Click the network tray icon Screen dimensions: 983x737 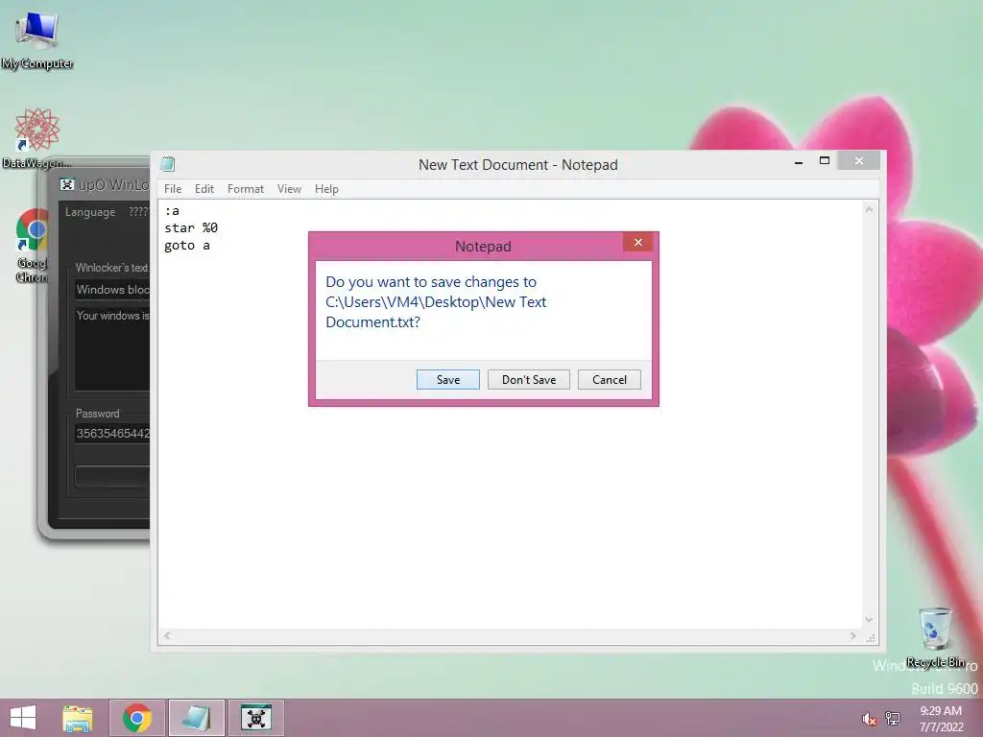click(893, 718)
